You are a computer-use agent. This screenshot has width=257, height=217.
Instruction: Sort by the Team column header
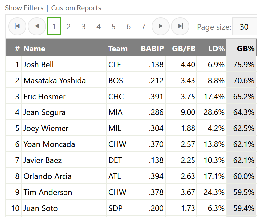[x=118, y=49]
